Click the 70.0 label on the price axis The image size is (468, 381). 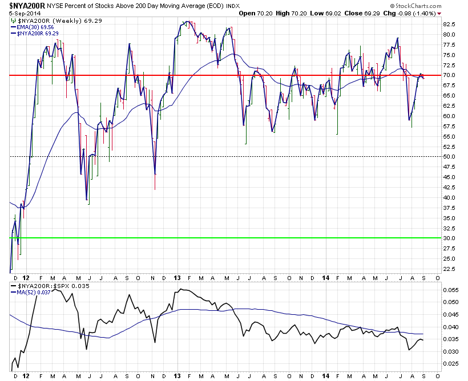point(449,75)
